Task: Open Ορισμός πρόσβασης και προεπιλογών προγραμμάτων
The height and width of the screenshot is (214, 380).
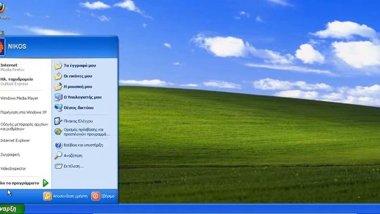Action: coord(87,132)
